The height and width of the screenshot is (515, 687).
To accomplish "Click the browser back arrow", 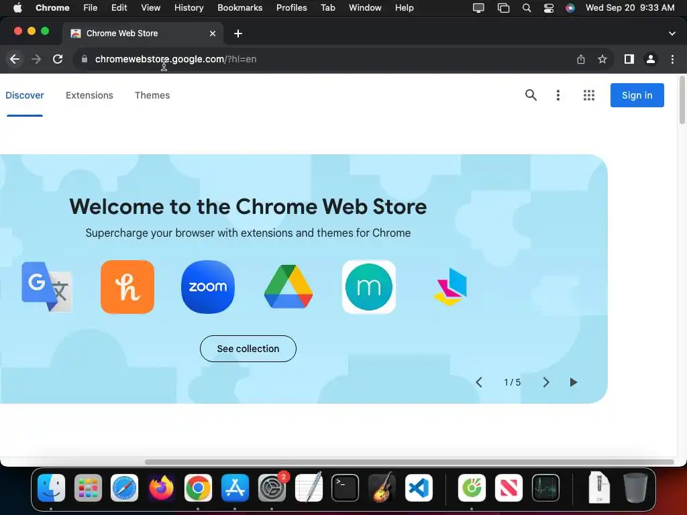I will coord(15,59).
